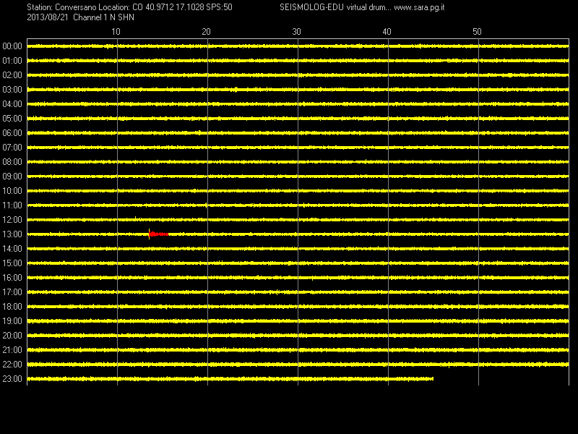Click the SEISMOLOG-EDU virtual drum title
The width and height of the screenshot is (578, 434).
coord(335,7)
